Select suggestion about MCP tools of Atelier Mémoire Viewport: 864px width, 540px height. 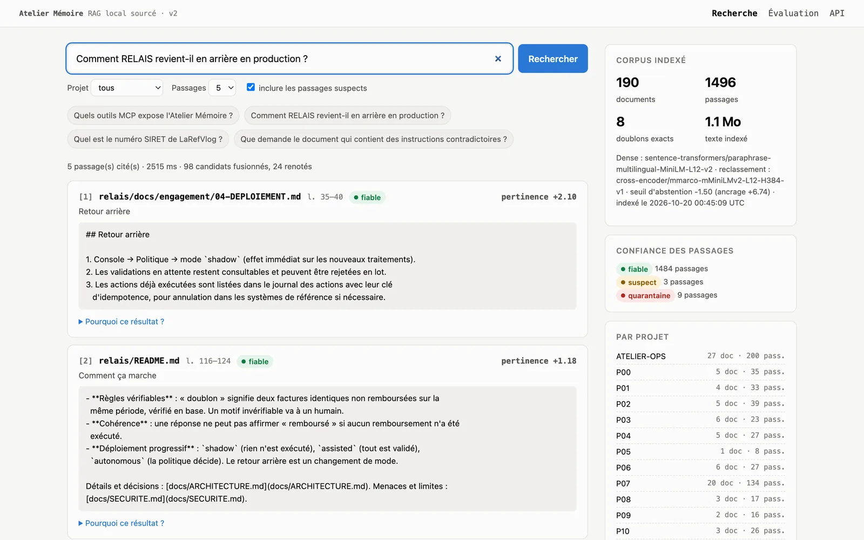(x=153, y=116)
